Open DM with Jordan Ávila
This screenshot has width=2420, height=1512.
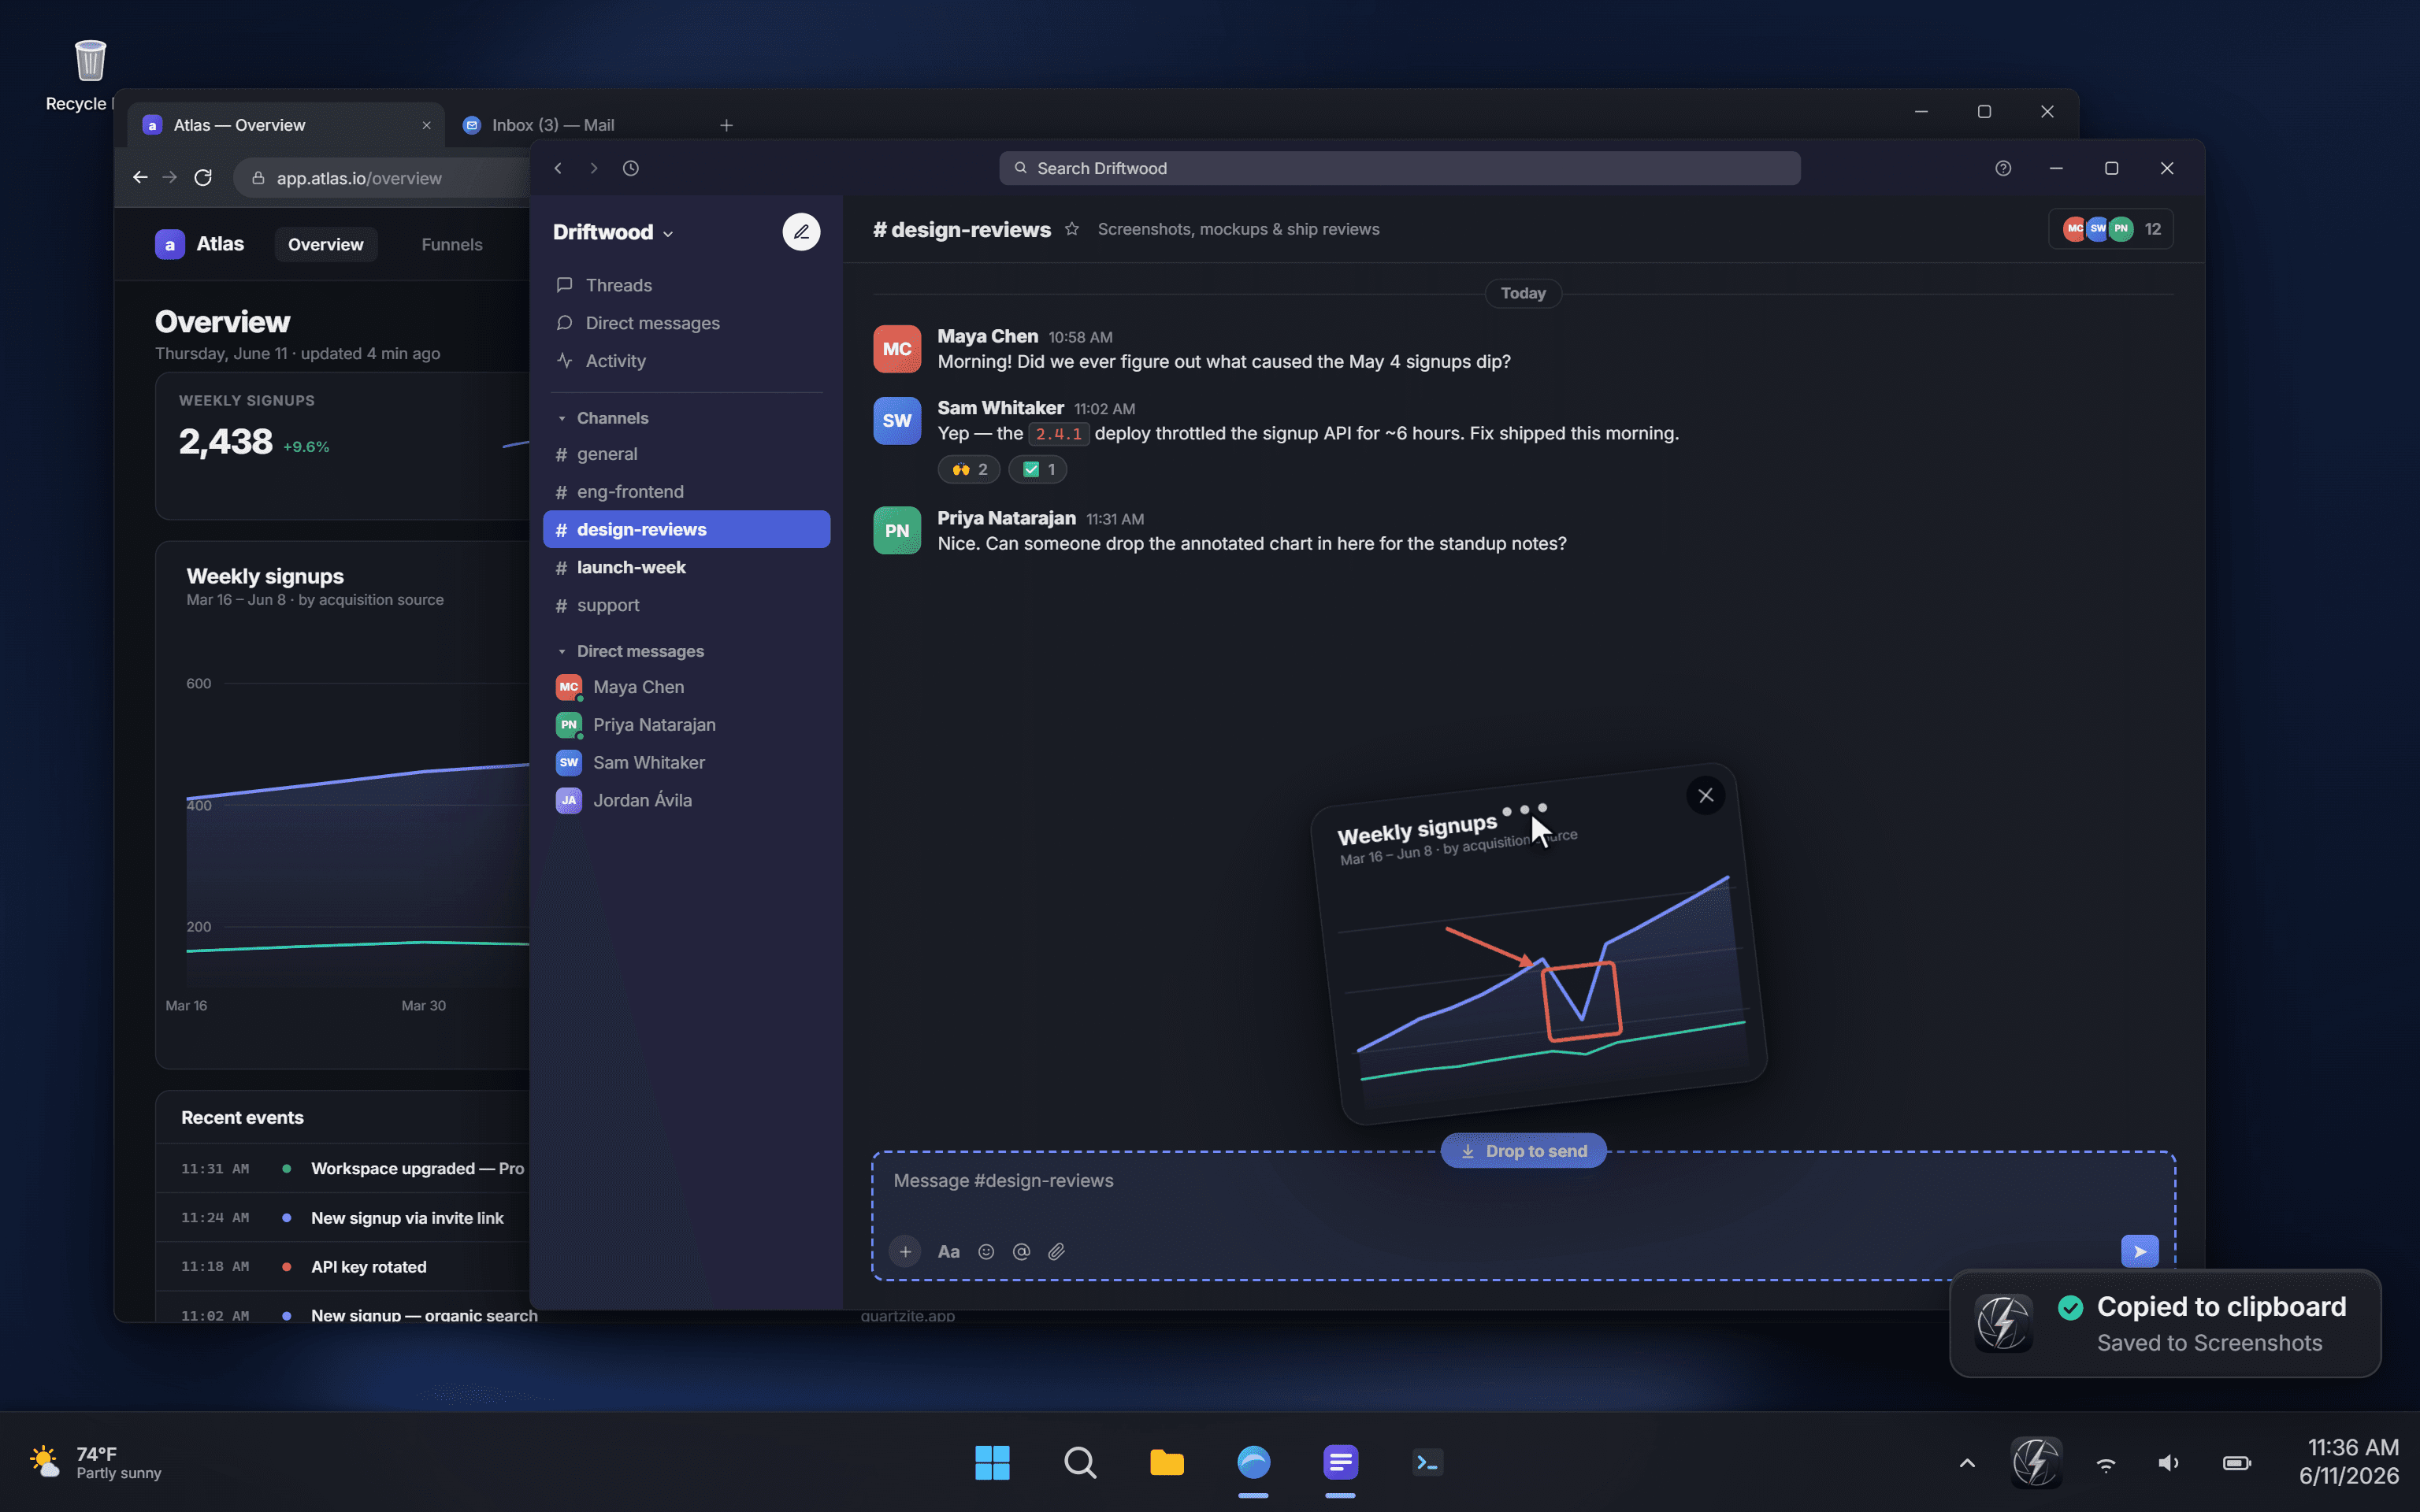[x=687, y=800]
